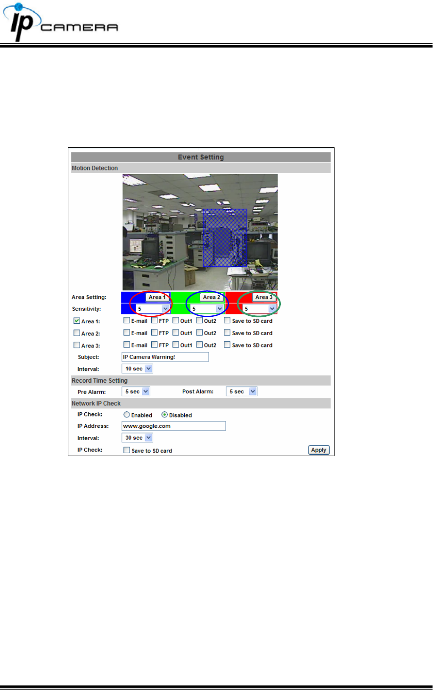Open Area 1 sensitivity dropdown
This screenshot has height=690, width=433.
[153, 309]
